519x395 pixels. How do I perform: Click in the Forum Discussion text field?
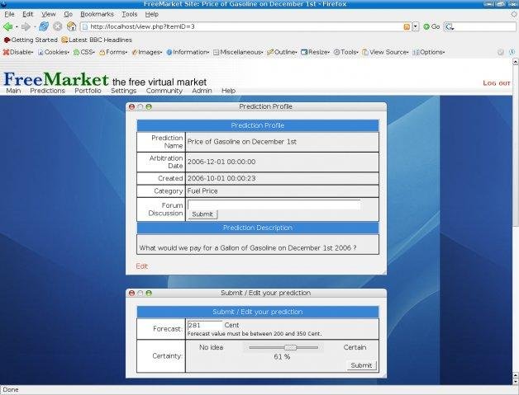tap(274, 205)
